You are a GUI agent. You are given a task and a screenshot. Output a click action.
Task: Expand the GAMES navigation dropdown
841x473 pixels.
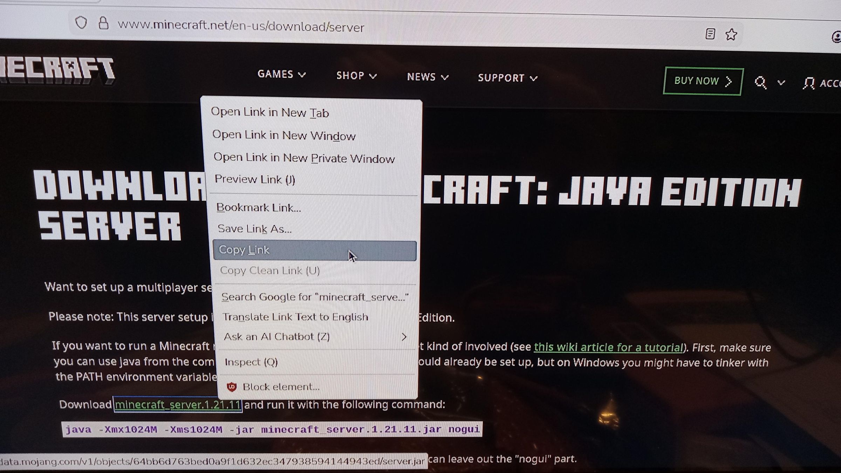281,74
